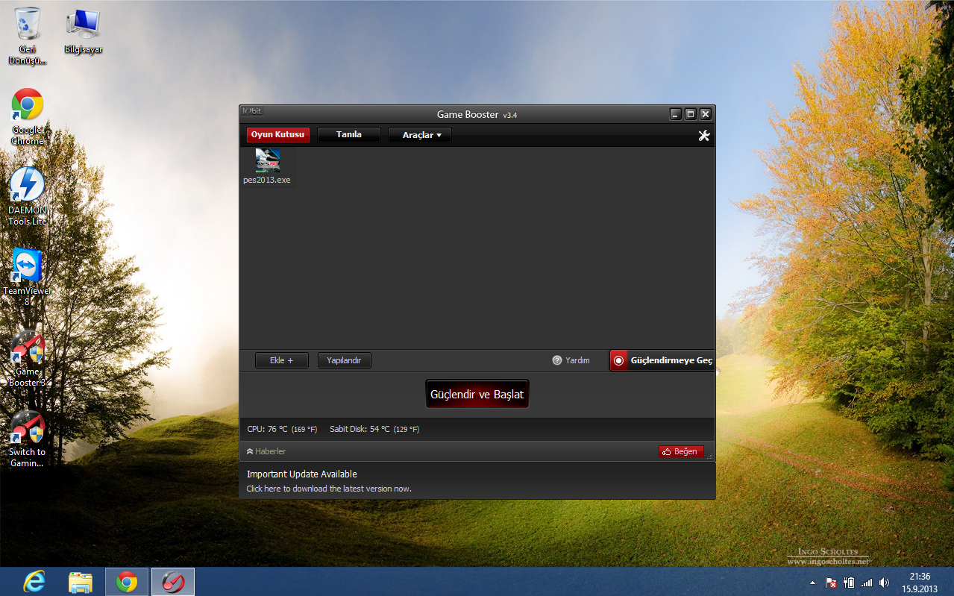Minimize the Game Booster window
The image size is (954, 596).
coord(676,114)
